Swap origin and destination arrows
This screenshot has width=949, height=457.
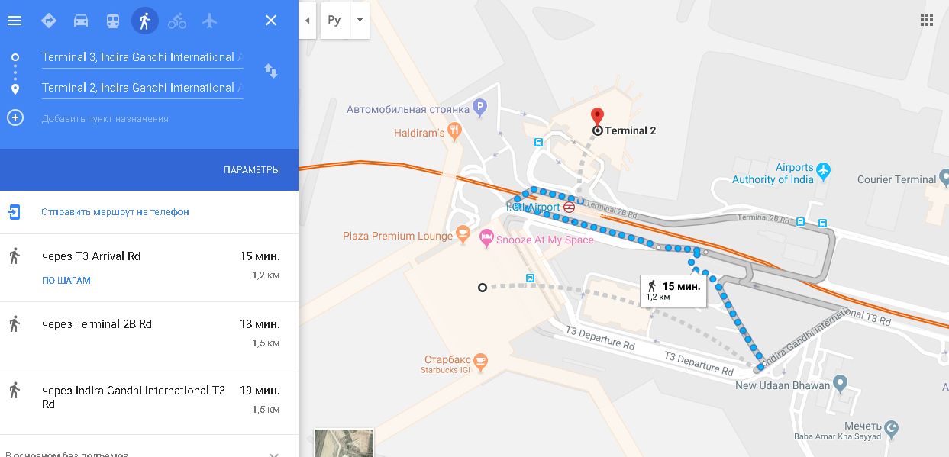coord(271,71)
